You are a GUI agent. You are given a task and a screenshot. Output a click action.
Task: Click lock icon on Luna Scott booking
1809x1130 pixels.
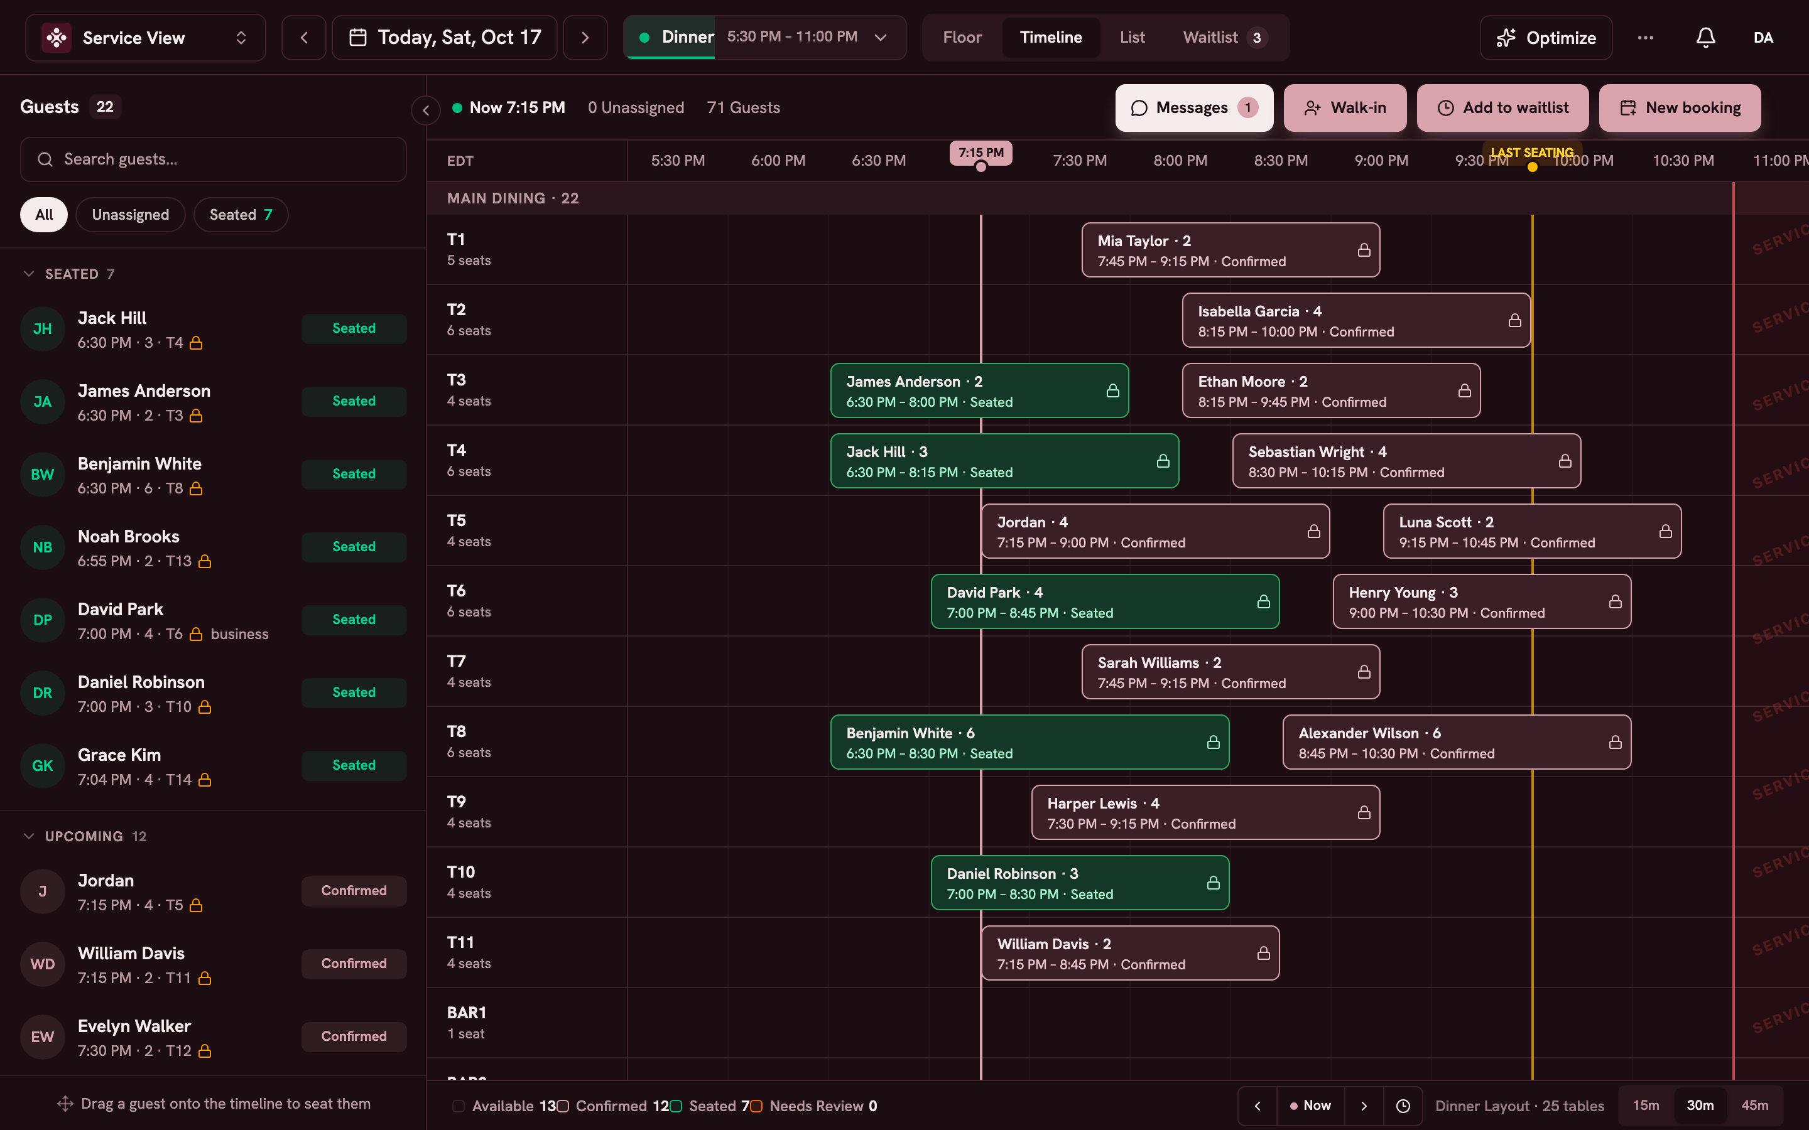point(1666,531)
